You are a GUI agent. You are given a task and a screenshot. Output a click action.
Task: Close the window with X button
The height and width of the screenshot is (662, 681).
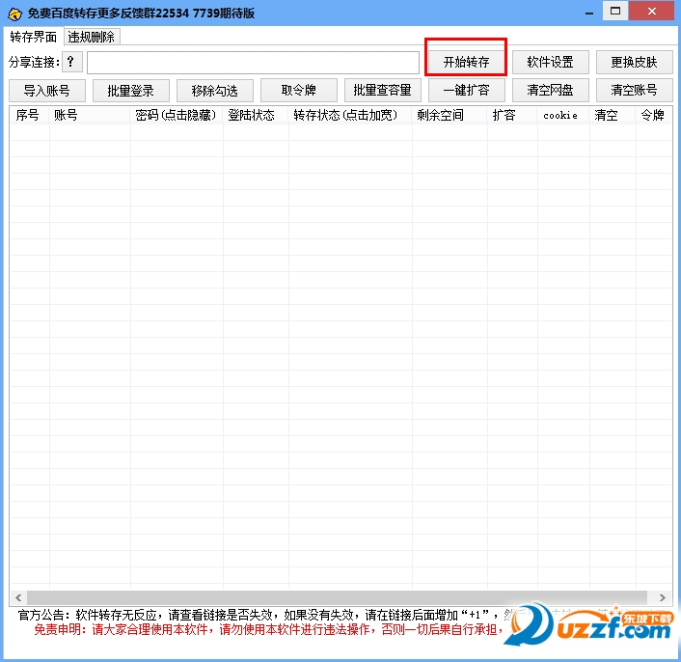click(652, 12)
